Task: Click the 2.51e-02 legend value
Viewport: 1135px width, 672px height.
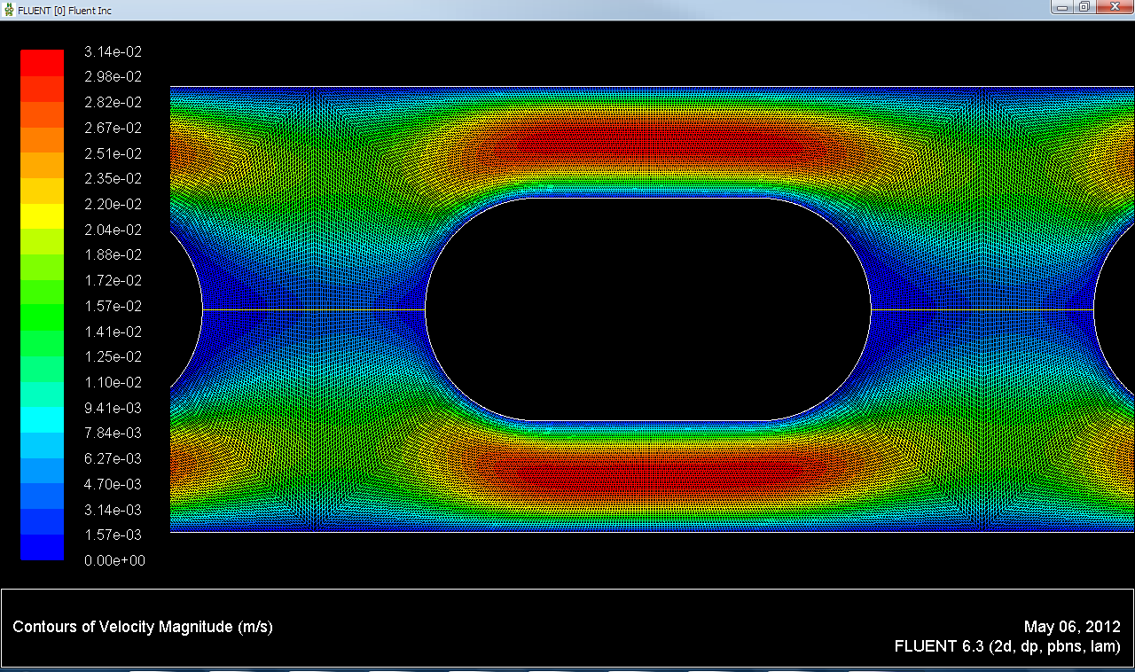Action: coord(113,153)
